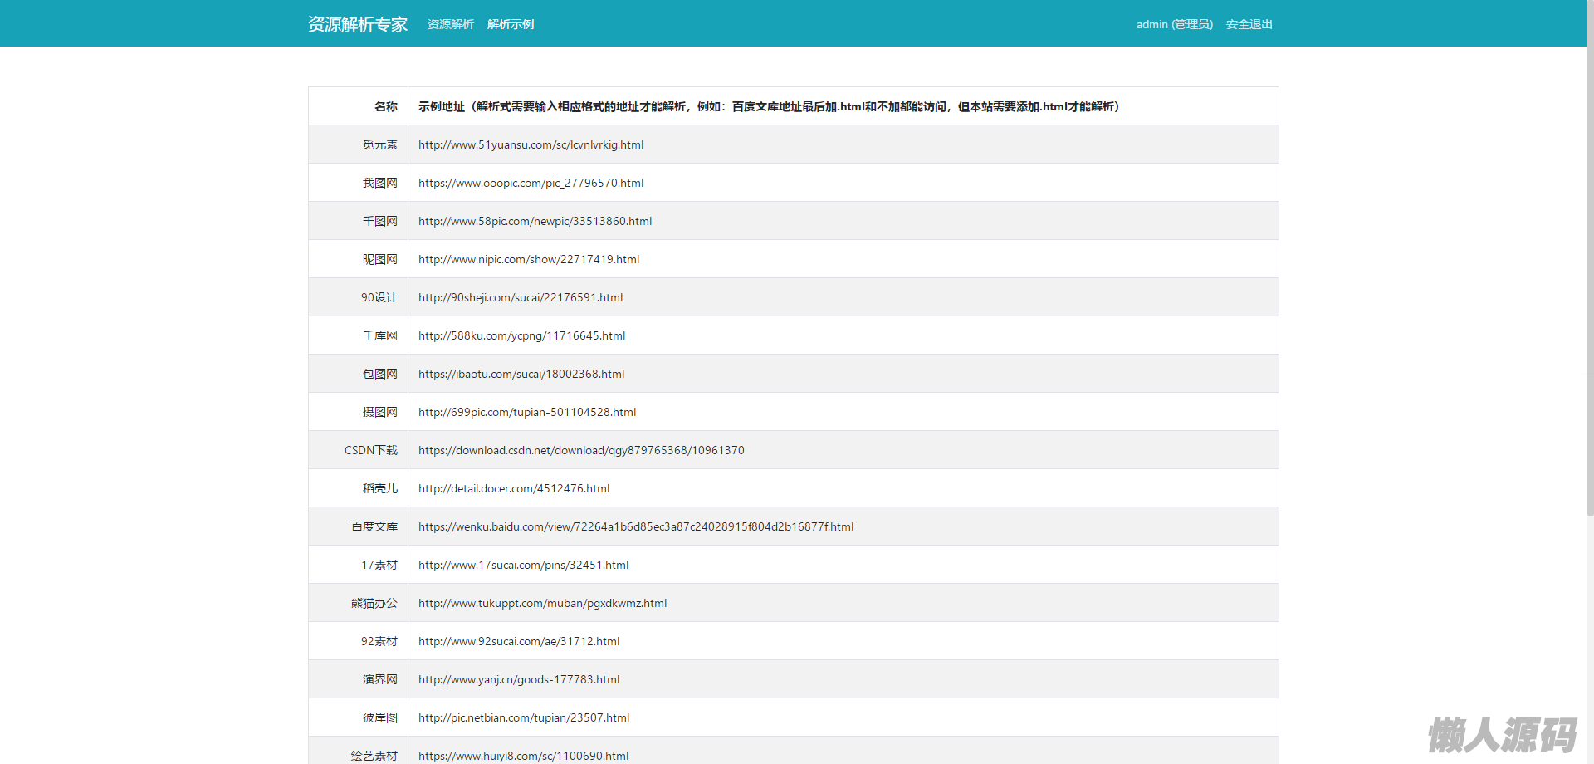Click the 92素材 name cell
Viewport: 1594px width, 764px height.
(x=359, y=641)
